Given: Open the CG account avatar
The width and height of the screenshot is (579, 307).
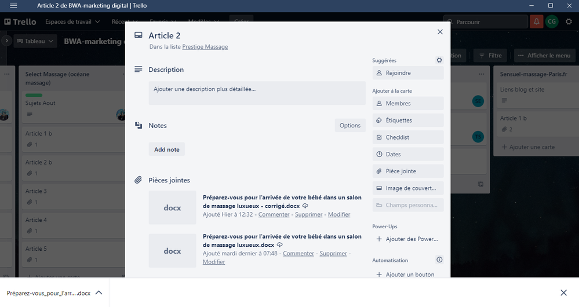Looking at the screenshot, I should coord(552,22).
